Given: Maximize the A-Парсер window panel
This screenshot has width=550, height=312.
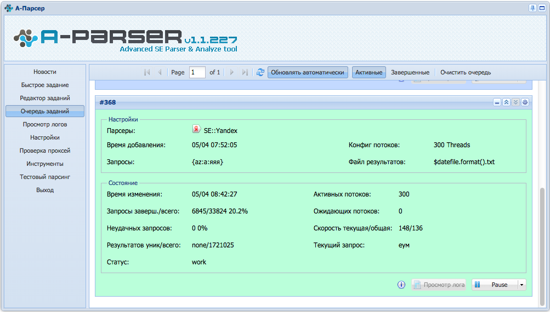Looking at the screenshot, I should pos(542,8).
